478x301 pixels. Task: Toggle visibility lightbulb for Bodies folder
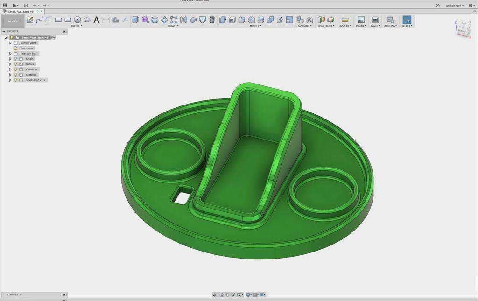pos(15,64)
